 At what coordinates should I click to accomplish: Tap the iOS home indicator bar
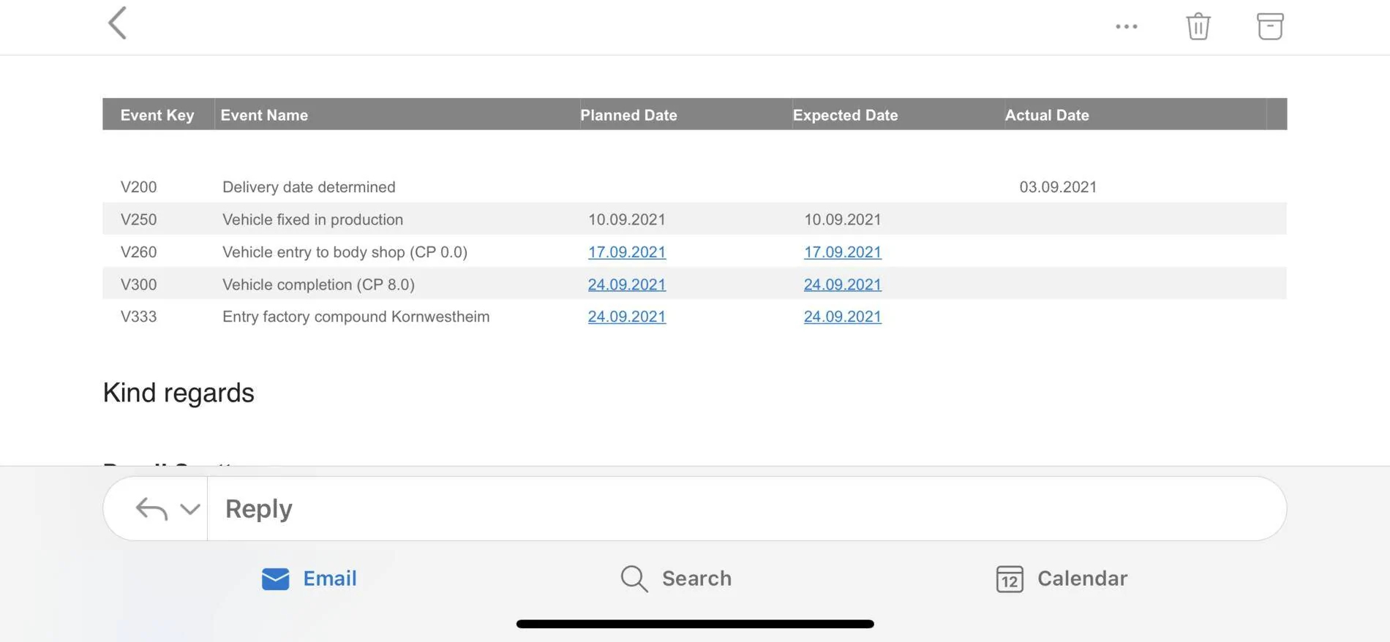pyautogui.click(x=695, y=624)
